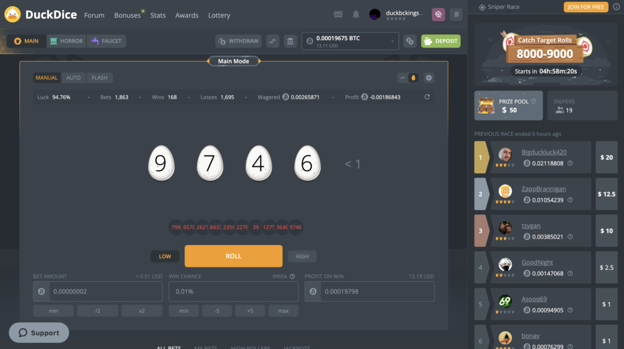
Task: Open tsygan's profile link
Action: pos(531,225)
